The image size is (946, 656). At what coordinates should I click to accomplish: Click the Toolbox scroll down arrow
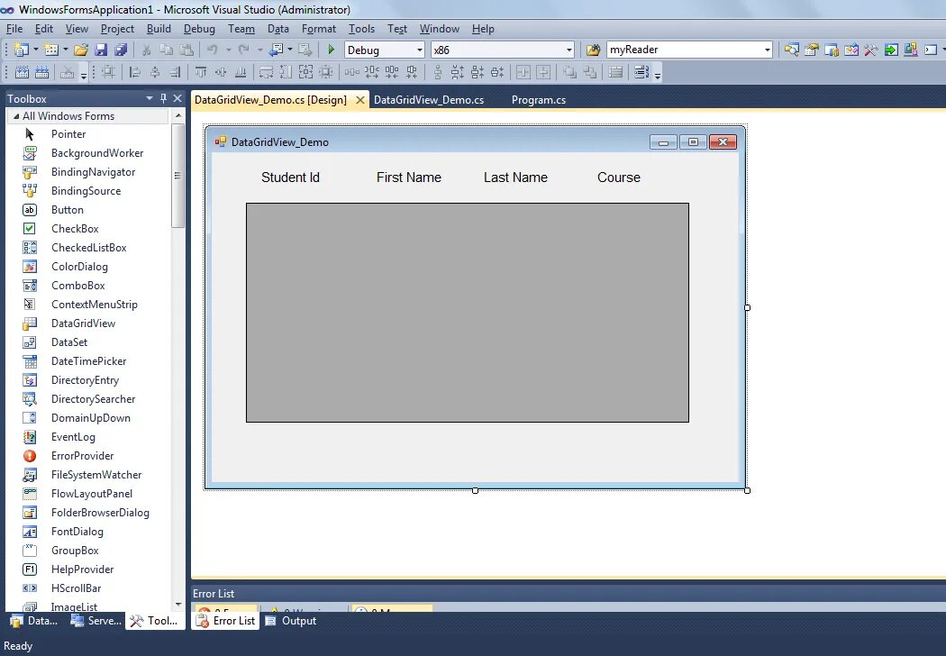click(x=178, y=605)
